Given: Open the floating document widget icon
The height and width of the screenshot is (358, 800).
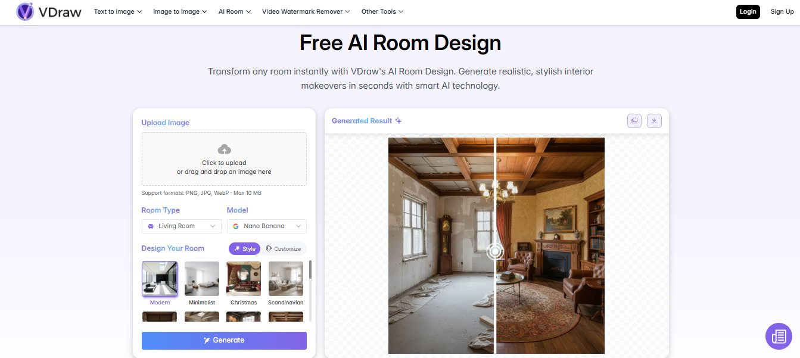Looking at the screenshot, I should pos(779,337).
